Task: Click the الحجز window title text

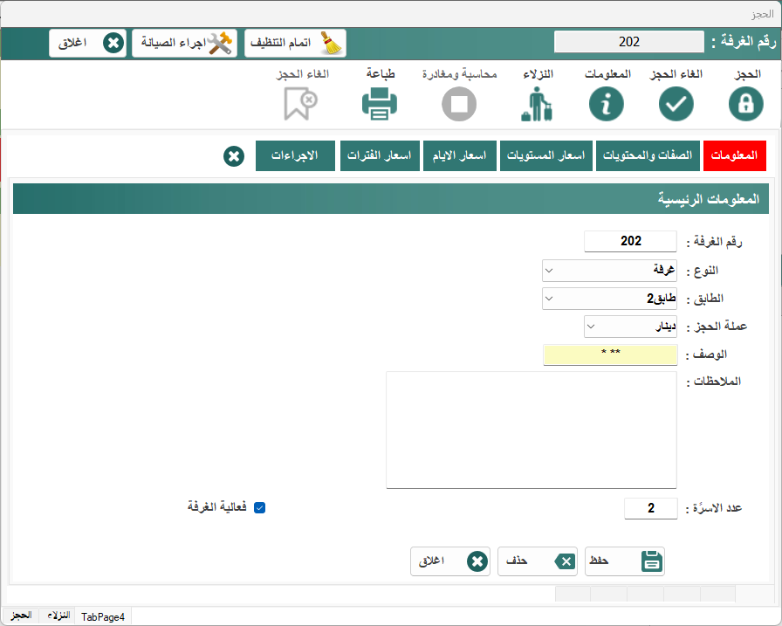Action: pos(763,15)
